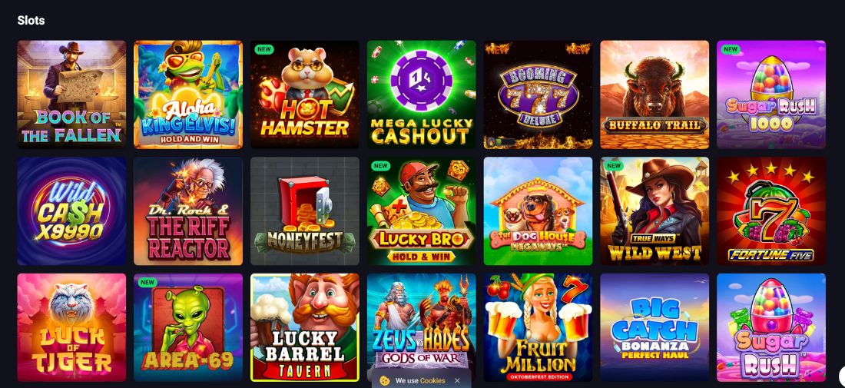Image resolution: width=845 pixels, height=388 pixels.
Task: Dismiss the cookies notice with X
Action: [x=457, y=380]
